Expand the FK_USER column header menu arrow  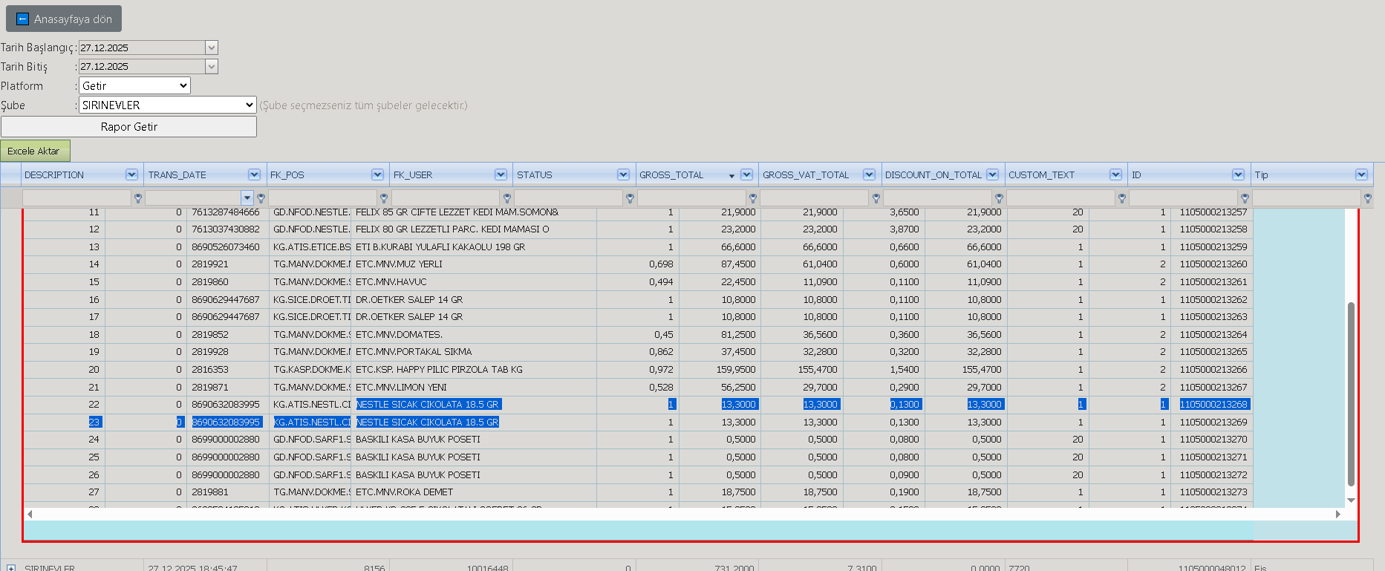point(501,174)
